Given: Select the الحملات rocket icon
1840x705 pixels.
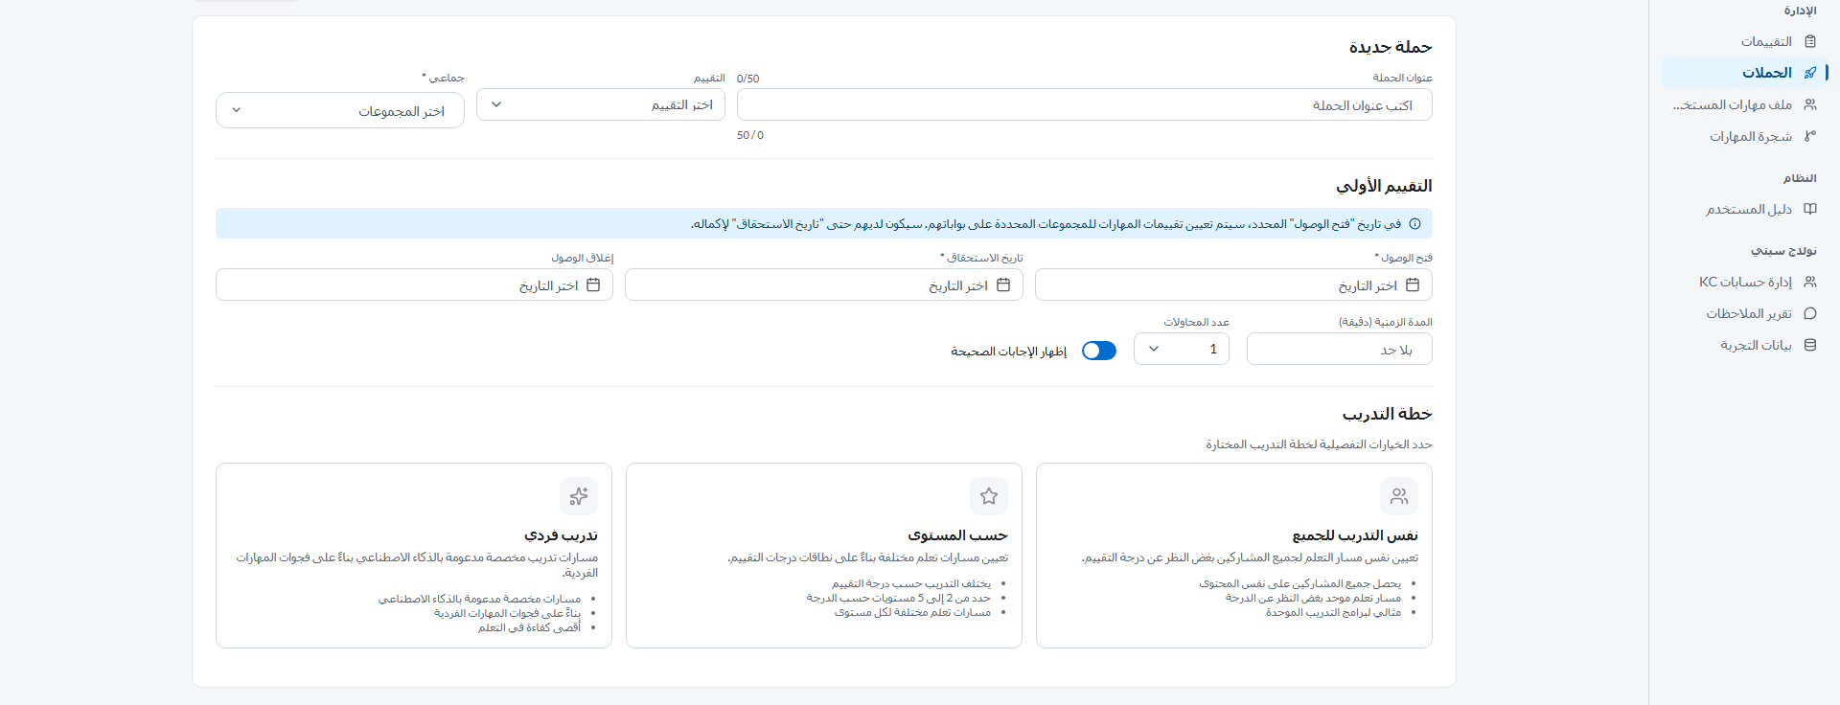Looking at the screenshot, I should click(1810, 73).
